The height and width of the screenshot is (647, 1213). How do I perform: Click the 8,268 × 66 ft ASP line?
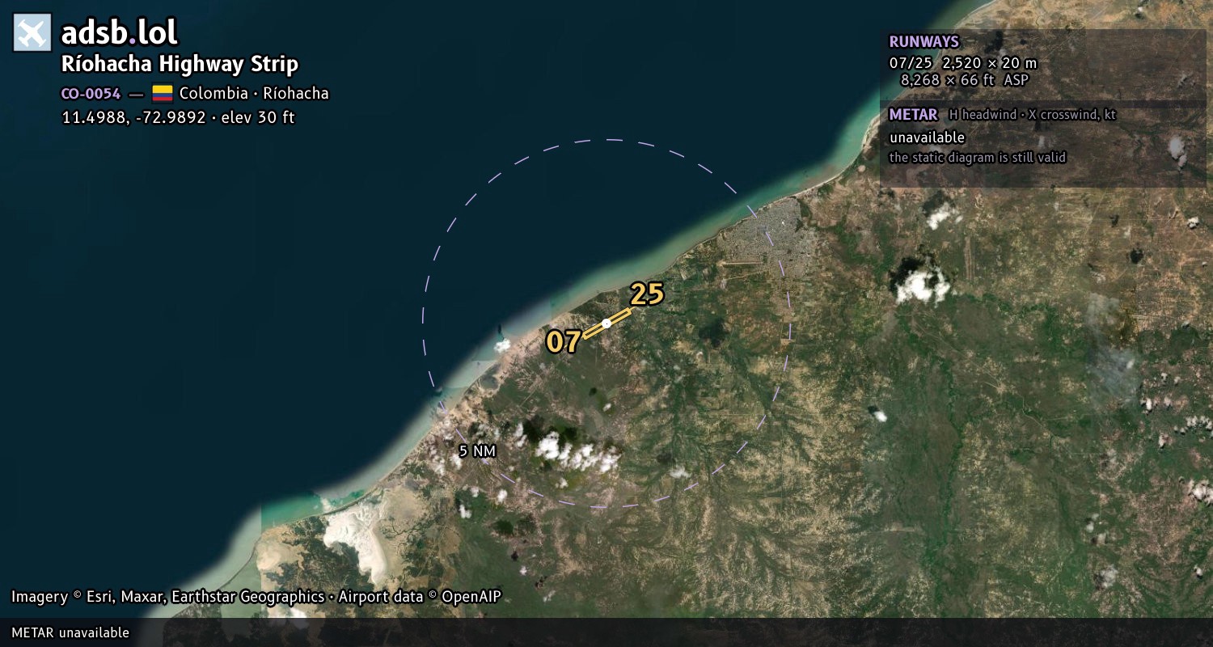pyautogui.click(x=965, y=79)
